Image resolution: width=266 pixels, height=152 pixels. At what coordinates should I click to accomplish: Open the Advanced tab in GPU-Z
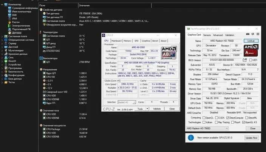point(218,35)
